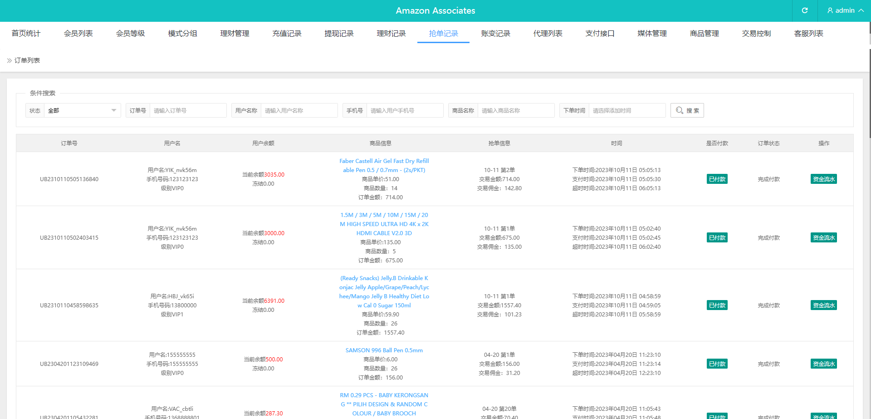871x419 pixels.
Task: Click the breadcrumb arrow beside 订单列表
Action: coord(9,60)
